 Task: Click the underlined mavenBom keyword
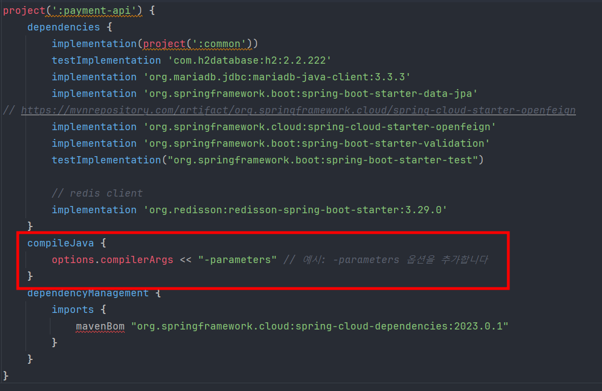pos(93,326)
